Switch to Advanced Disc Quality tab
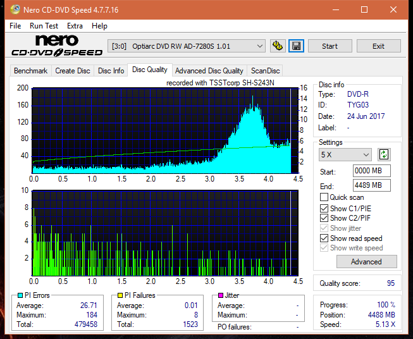The image size is (413, 339). 209,71
